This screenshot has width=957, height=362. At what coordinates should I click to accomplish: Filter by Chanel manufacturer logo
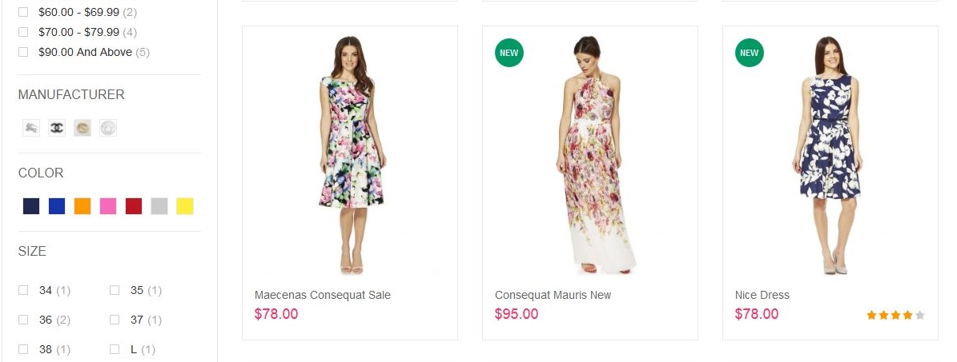click(57, 128)
